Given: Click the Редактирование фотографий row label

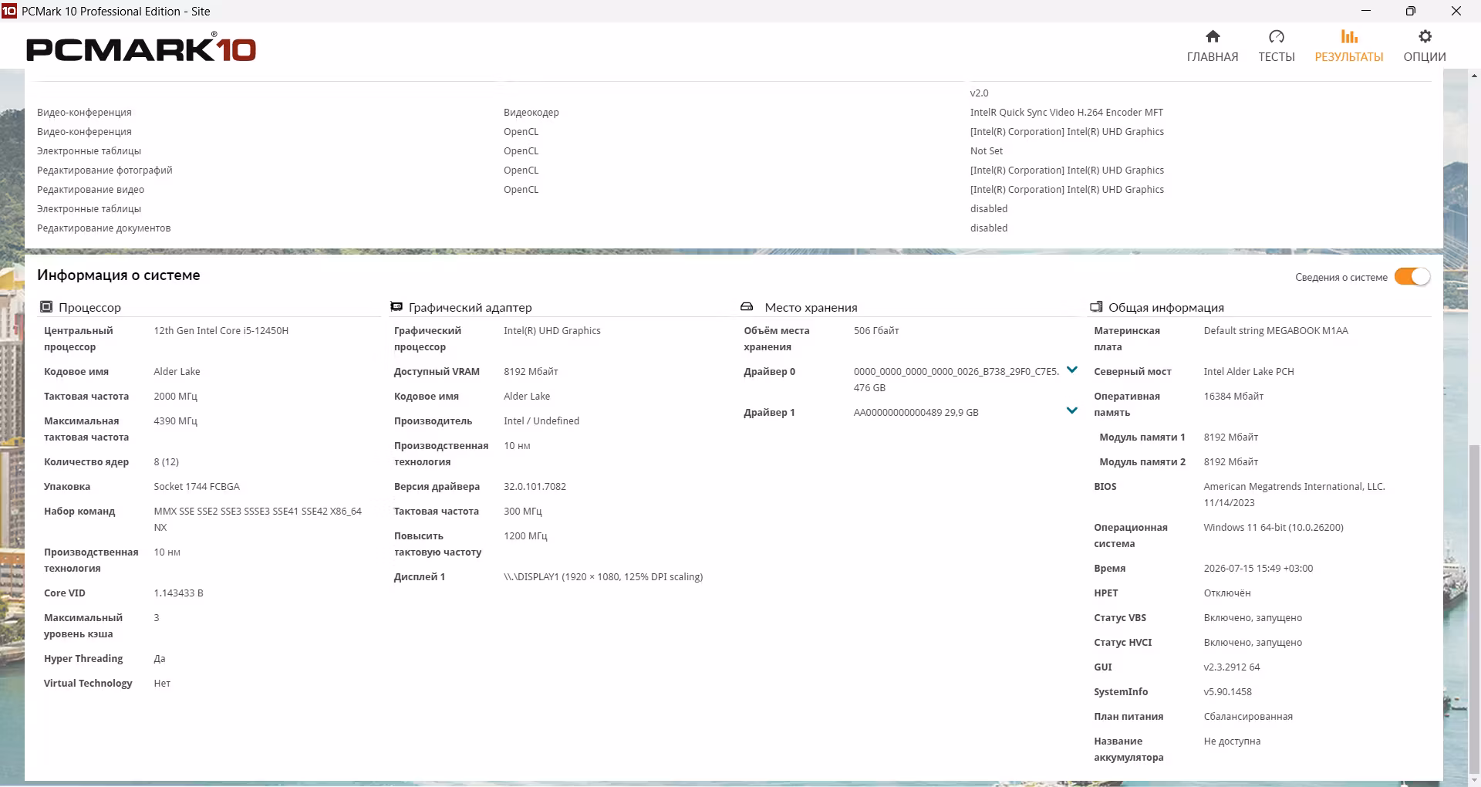Looking at the screenshot, I should click(105, 171).
